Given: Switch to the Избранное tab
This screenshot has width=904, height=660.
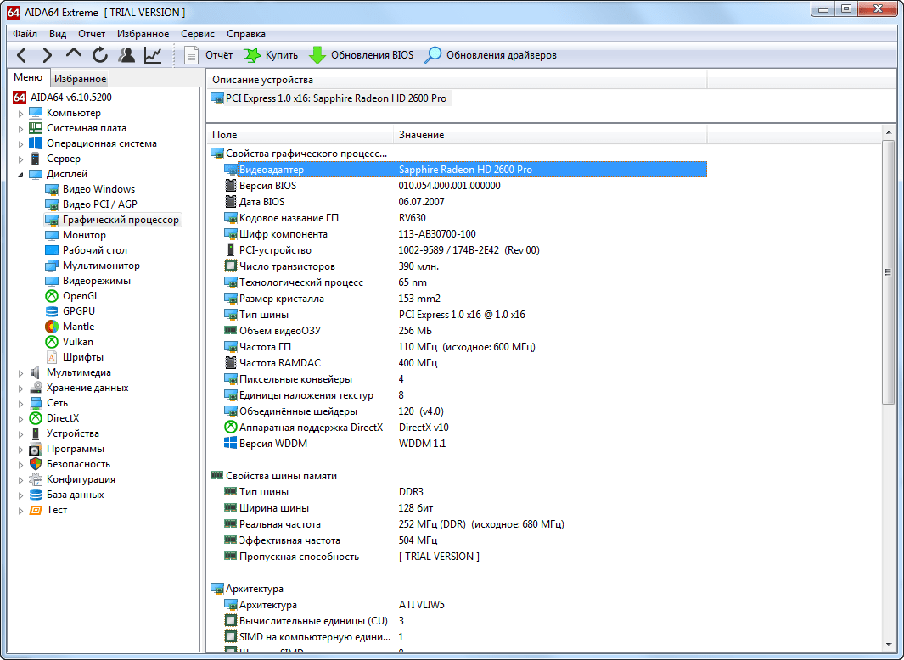Looking at the screenshot, I should pyautogui.click(x=80, y=79).
